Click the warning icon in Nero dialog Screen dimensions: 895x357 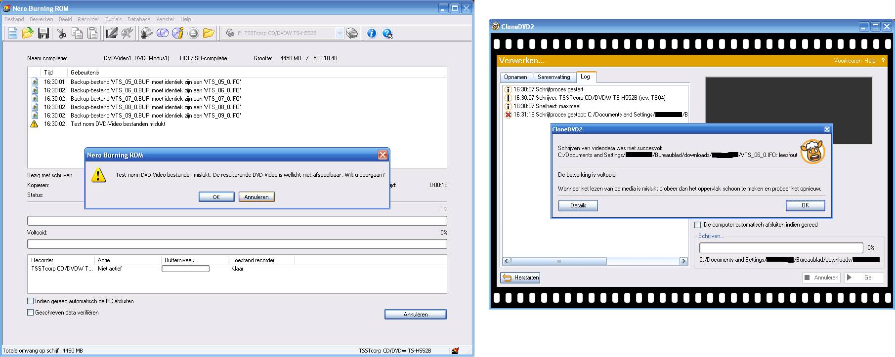98,175
